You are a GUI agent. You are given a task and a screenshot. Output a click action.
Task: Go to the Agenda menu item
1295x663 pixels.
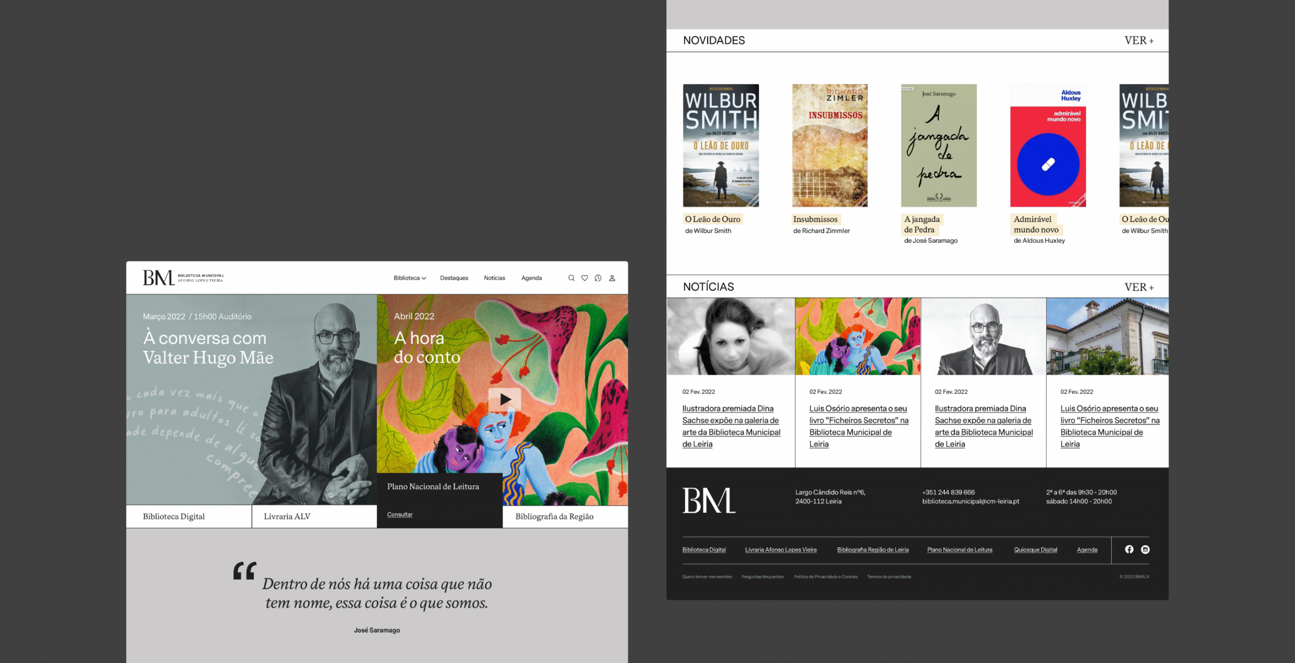coord(531,278)
